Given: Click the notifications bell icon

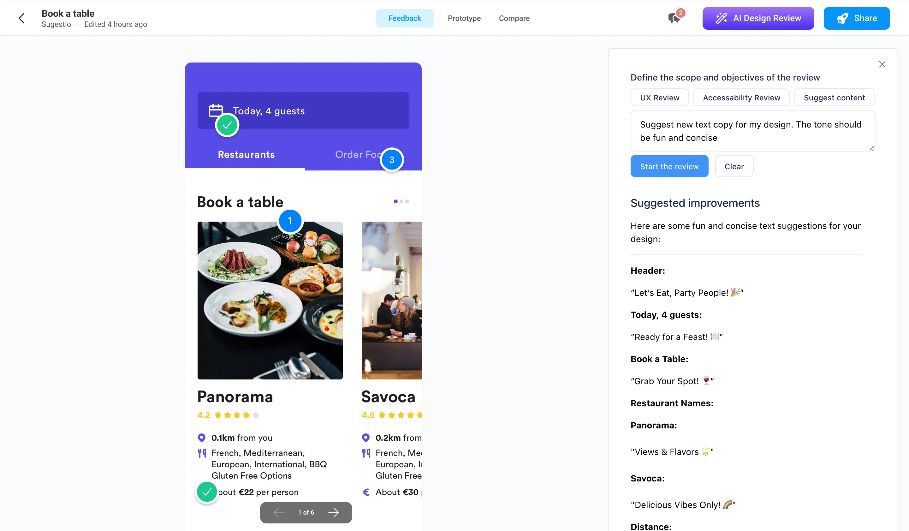Looking at the screenshot, I should (x=674, y=18).
